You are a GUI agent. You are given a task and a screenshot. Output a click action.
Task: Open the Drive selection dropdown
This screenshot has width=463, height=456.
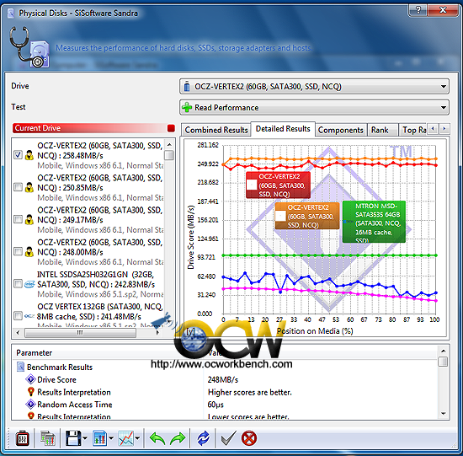pos(314,86)
